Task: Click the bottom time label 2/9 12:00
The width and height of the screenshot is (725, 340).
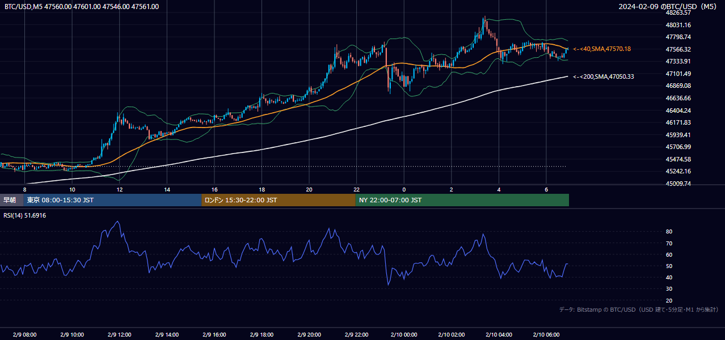Action: coord(120,335)
